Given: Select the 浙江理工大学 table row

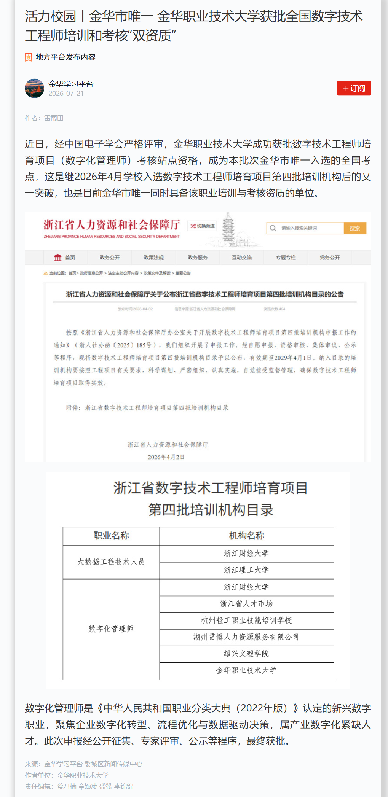Looking at the screenshot, I should pos(247,570).
